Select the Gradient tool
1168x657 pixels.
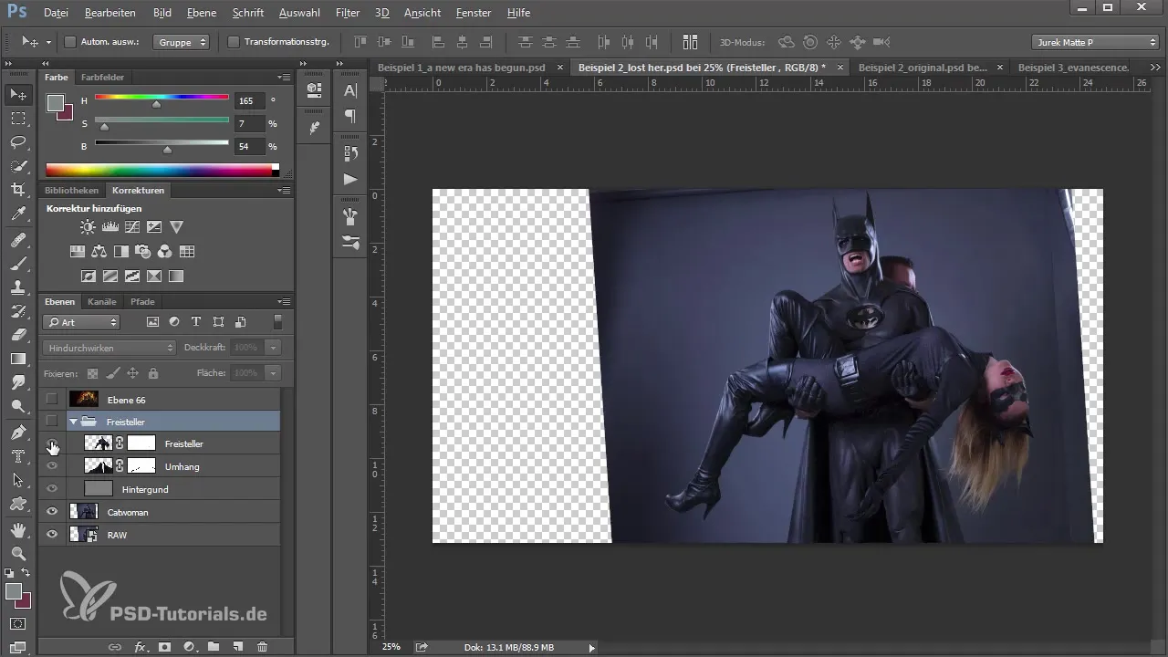tap(18, 359)
